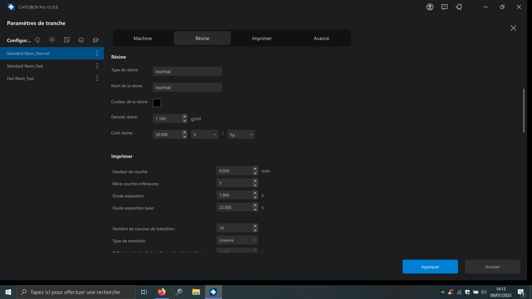Viewport: 532px width, 299px height.
Task: Import a configuration file
Action: click(x=81, y=40)
